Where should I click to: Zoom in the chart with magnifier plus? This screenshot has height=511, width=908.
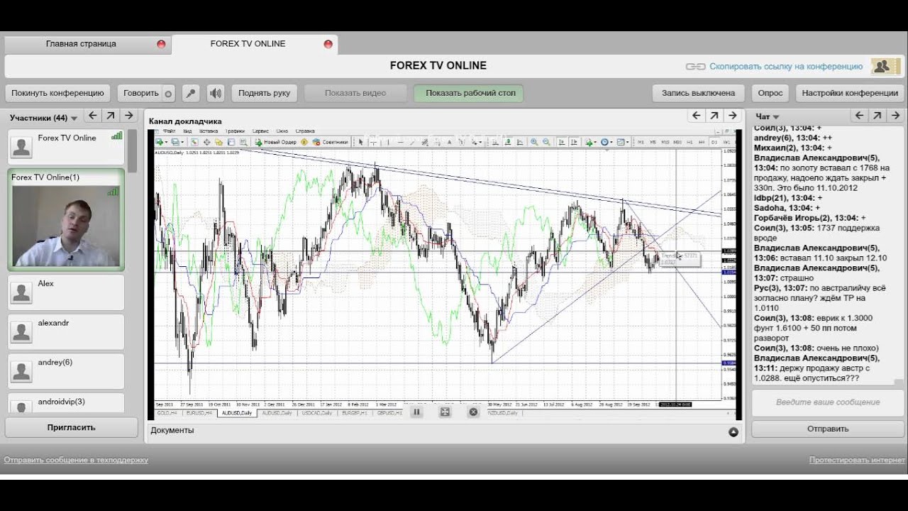coord(534,142)
